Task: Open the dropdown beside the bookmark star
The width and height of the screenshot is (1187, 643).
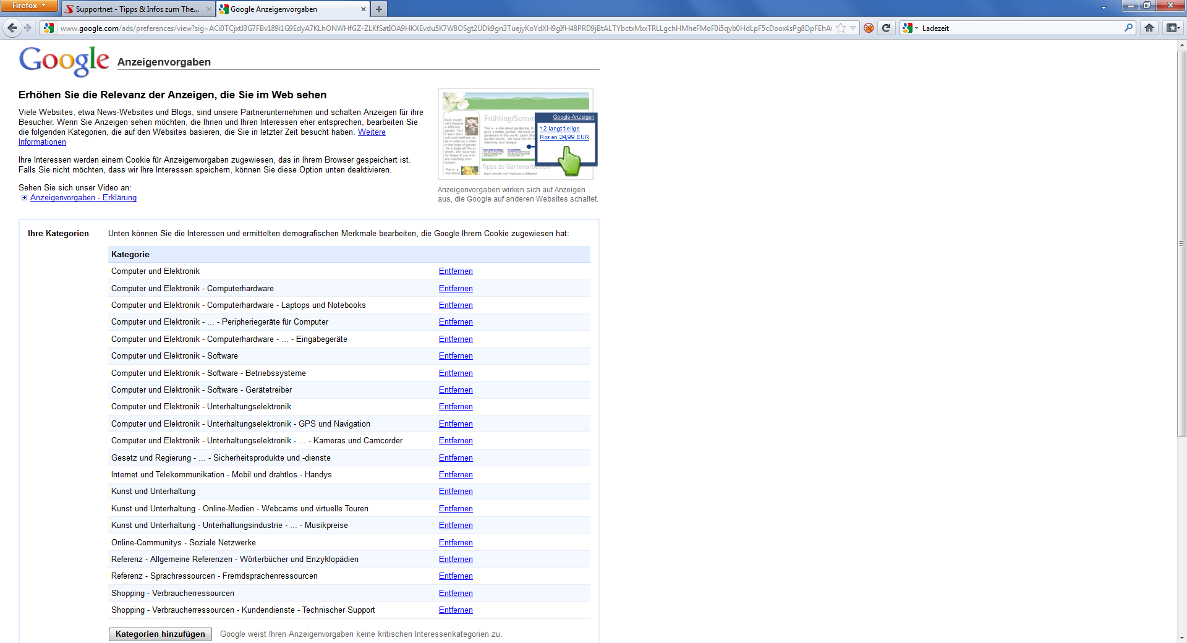Action: [851, 28]
